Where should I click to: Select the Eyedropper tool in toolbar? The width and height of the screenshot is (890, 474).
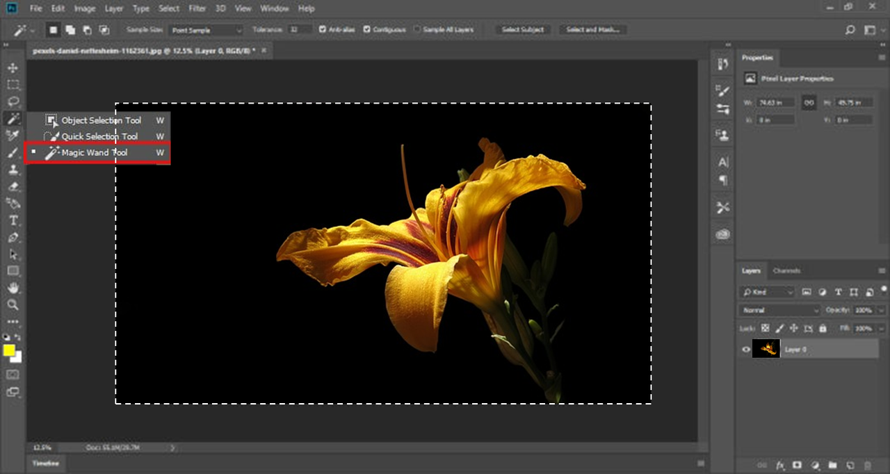tap(13, 136)
